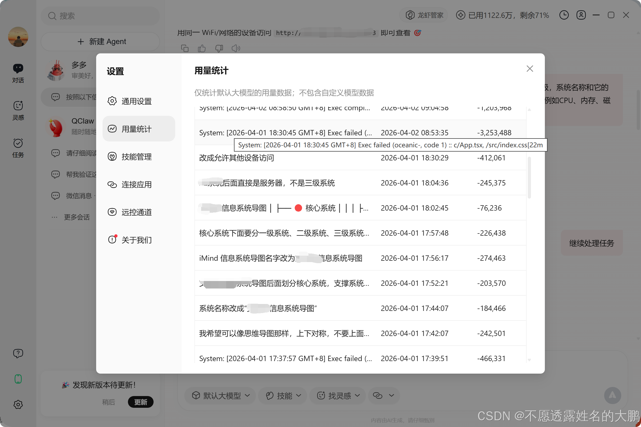641x427 pixels.
Task: Click the green phone icon in sidebar
Action: point(18,379)
